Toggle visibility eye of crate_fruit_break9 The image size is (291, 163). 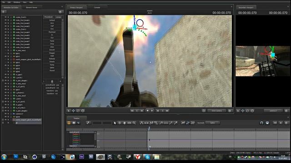click(x=5, y=47)
